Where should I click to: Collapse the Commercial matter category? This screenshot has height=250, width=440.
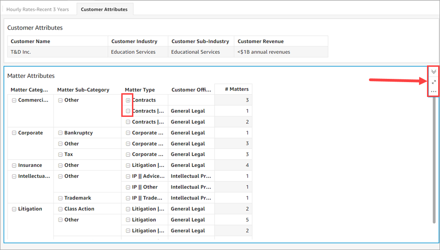pyautogui.click(x=14, y=100)
